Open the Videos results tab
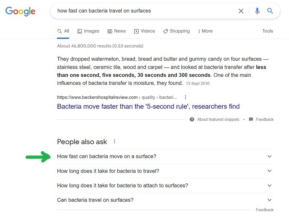This screenshot has height=222, width=289. pyautogui.click(x=145, y=31)
